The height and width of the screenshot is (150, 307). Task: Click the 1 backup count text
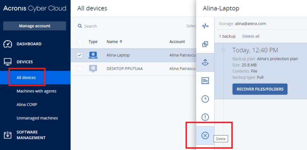[x=227, y=36]
